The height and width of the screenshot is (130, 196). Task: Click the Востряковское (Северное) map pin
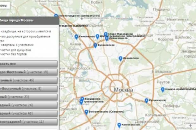click(86, 112)
